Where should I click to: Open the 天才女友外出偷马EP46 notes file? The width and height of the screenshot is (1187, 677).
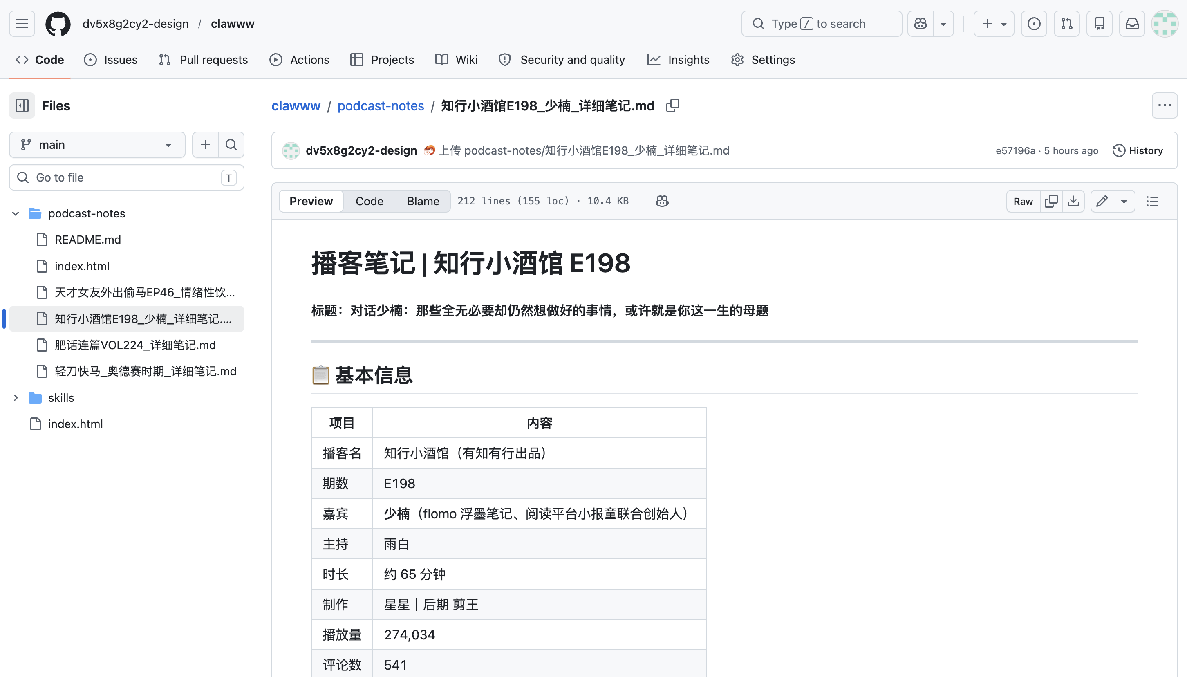click(145, 292)
